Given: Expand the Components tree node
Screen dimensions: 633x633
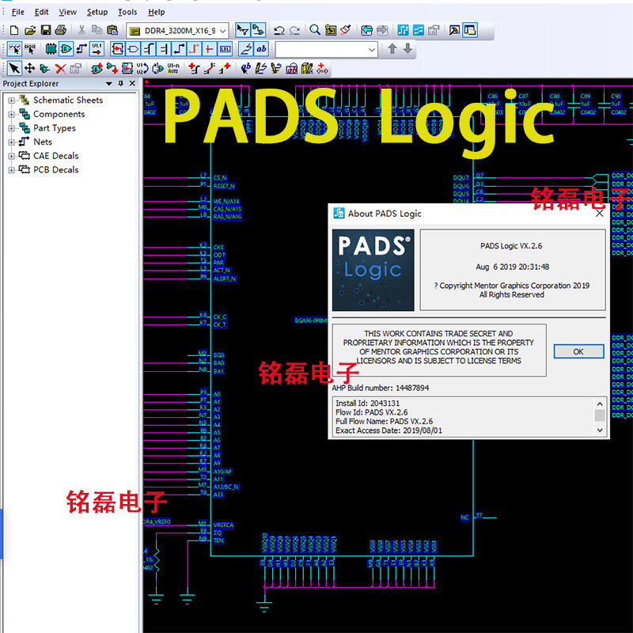Looking at the screenshot, I should tap(11, 114).
